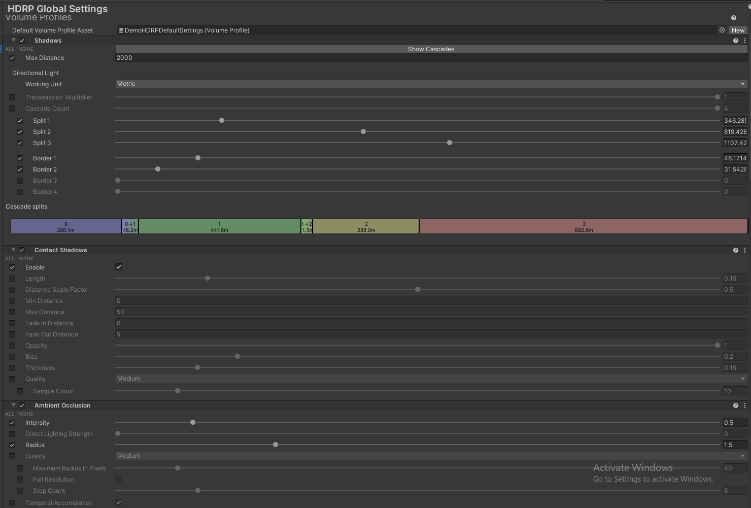
Task: Click NONE under the Ambient Occlusion header
Action: (26, 414)
